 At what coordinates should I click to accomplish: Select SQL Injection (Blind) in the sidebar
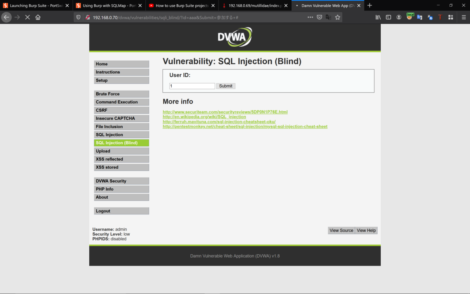121,143
